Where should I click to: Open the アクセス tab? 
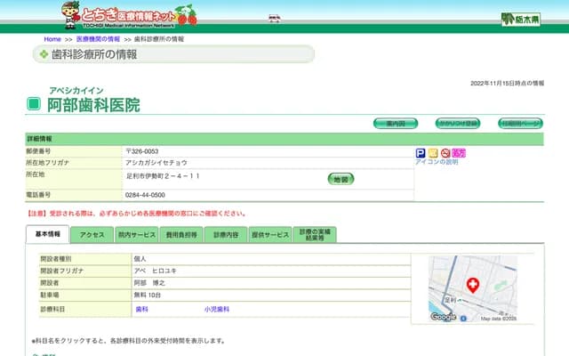[x=92, y=235]
